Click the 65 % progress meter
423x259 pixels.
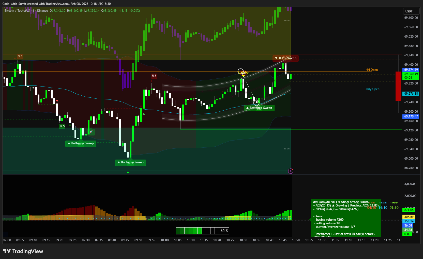202,231
